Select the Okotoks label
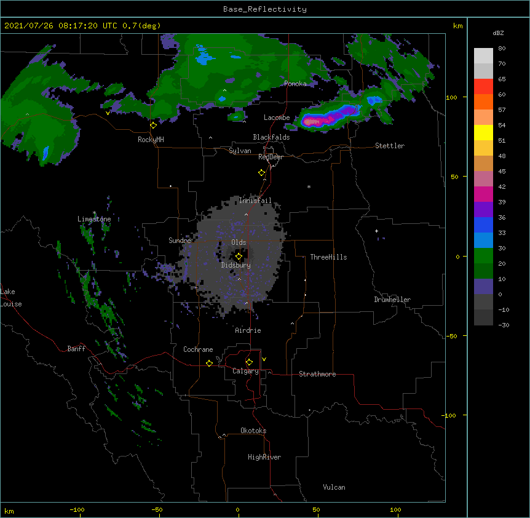This screenshot has height=518, width=530. pos(253,431)
